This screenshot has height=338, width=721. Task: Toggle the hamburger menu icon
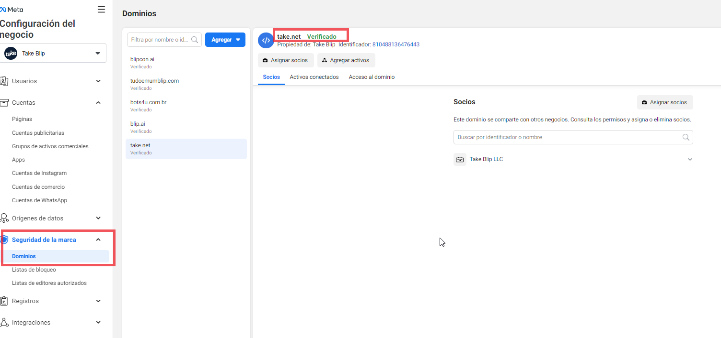click(101, 10)
